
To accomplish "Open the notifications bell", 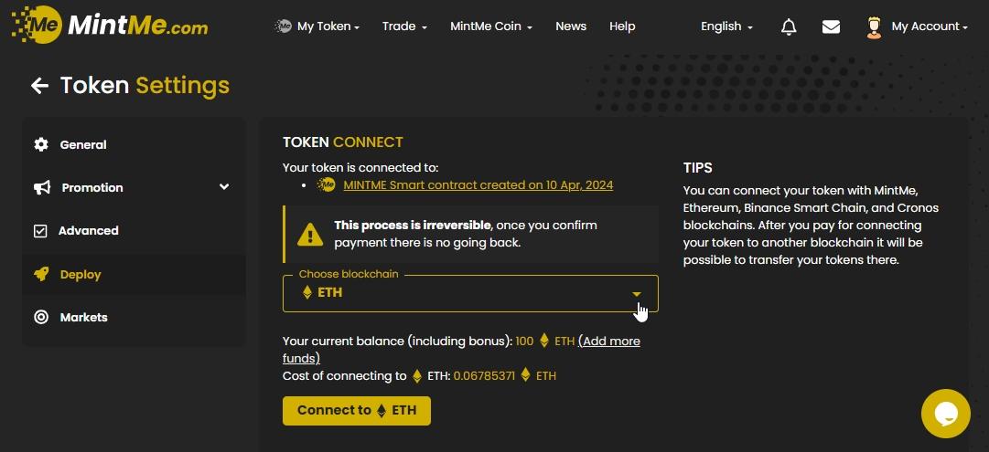I will pos(789,26).
